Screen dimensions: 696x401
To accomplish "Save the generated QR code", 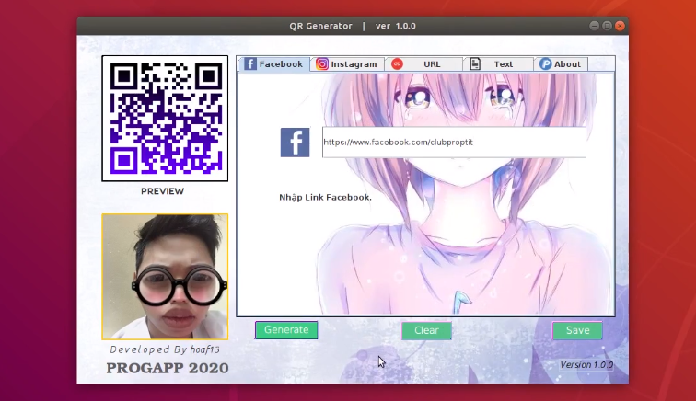I will pyautogui.click(x=577, y=330).
